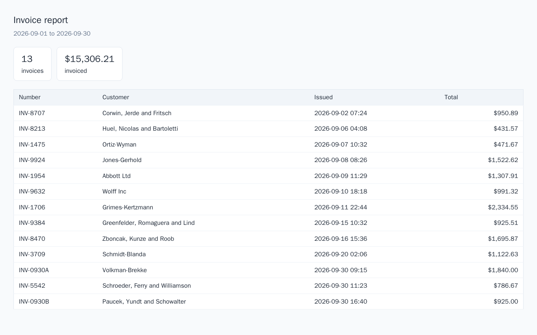The height and width of the screenshot is (335, 537).
Task: Click the "13 invoices" summary card
Action: click(x=32, y=64)
